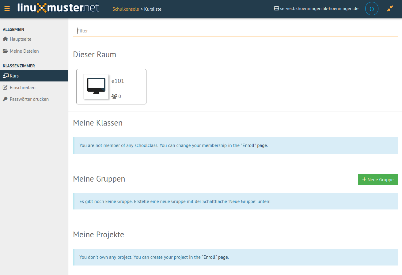This screenshot has height=275, width=402.
Task: Click the linuxmuster.net logo
Action: click(58, 8)
